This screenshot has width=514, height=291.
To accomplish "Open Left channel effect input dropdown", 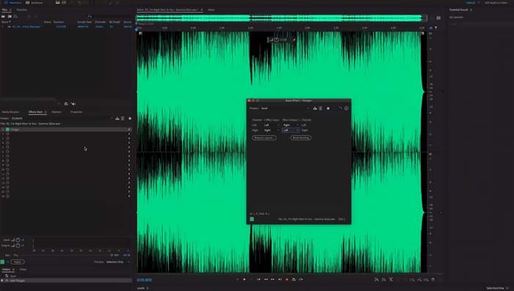I will [272, 125].
